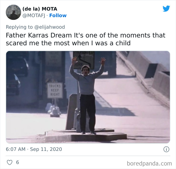Viewport: 176px width, 169px height.
Task: Open the @elijahwood mention link
Action: 50,27
